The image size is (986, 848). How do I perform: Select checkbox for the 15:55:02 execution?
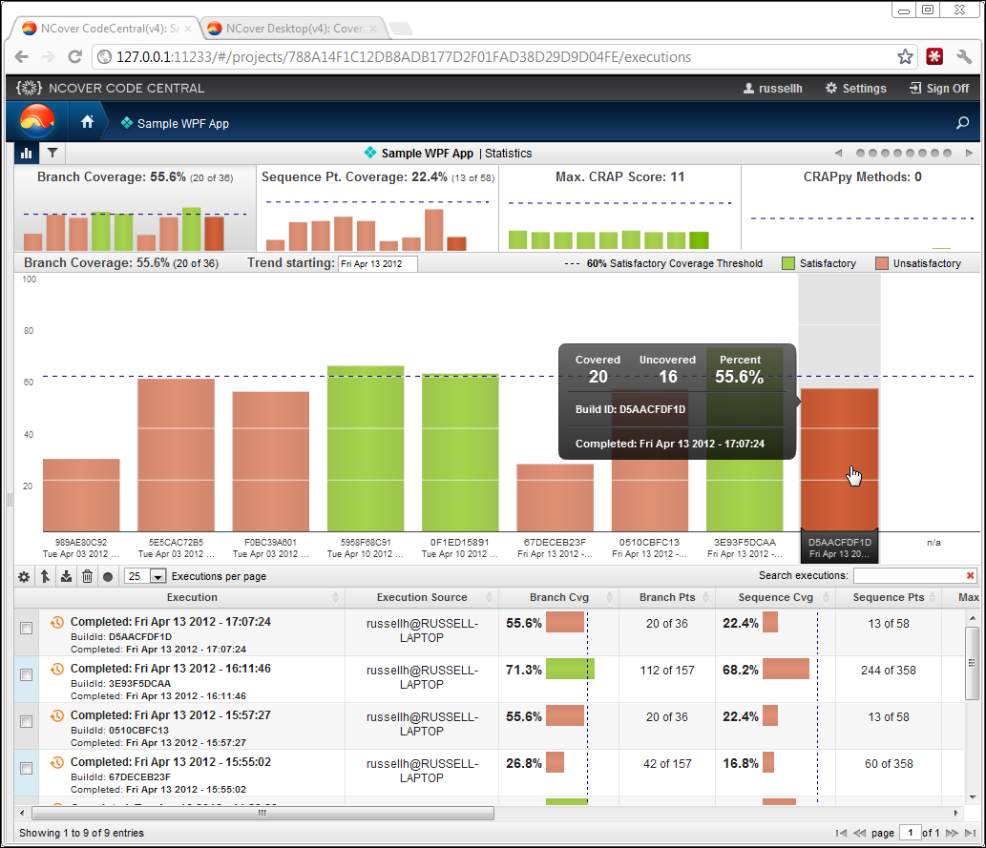(27, 768)
